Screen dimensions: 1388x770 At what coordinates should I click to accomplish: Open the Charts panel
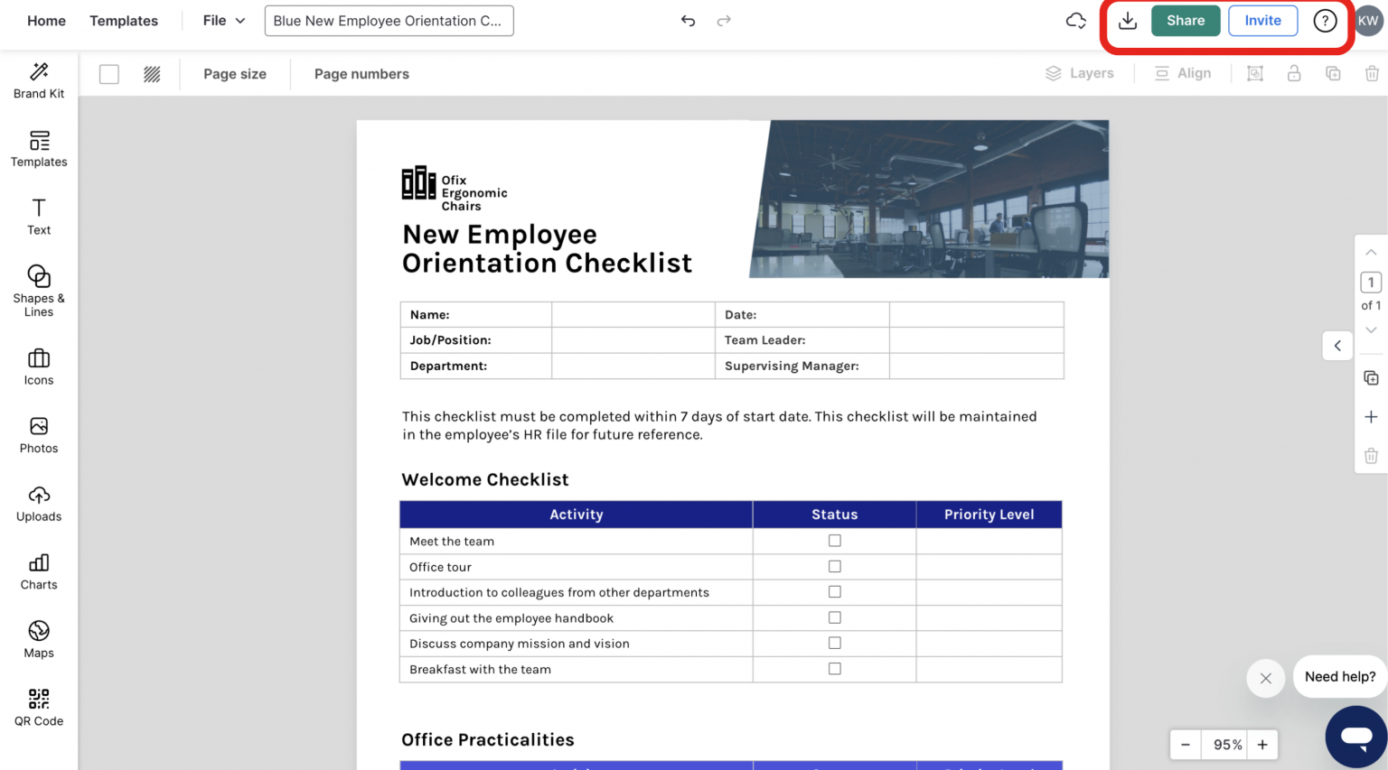[38, 571]
